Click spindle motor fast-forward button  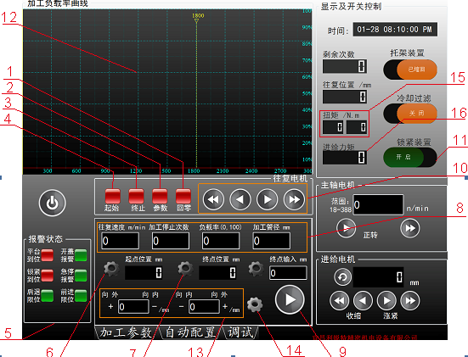pos(409,228)
